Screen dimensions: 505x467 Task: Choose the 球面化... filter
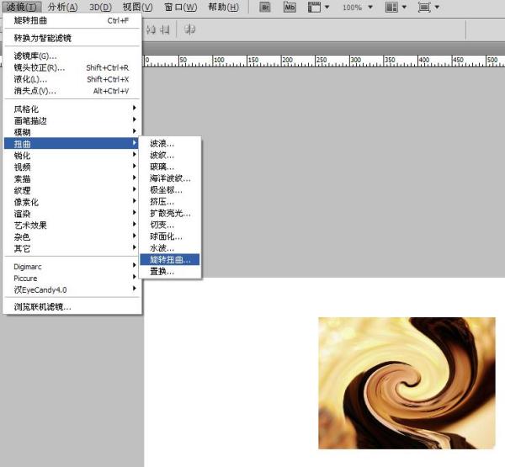(167, 236)
